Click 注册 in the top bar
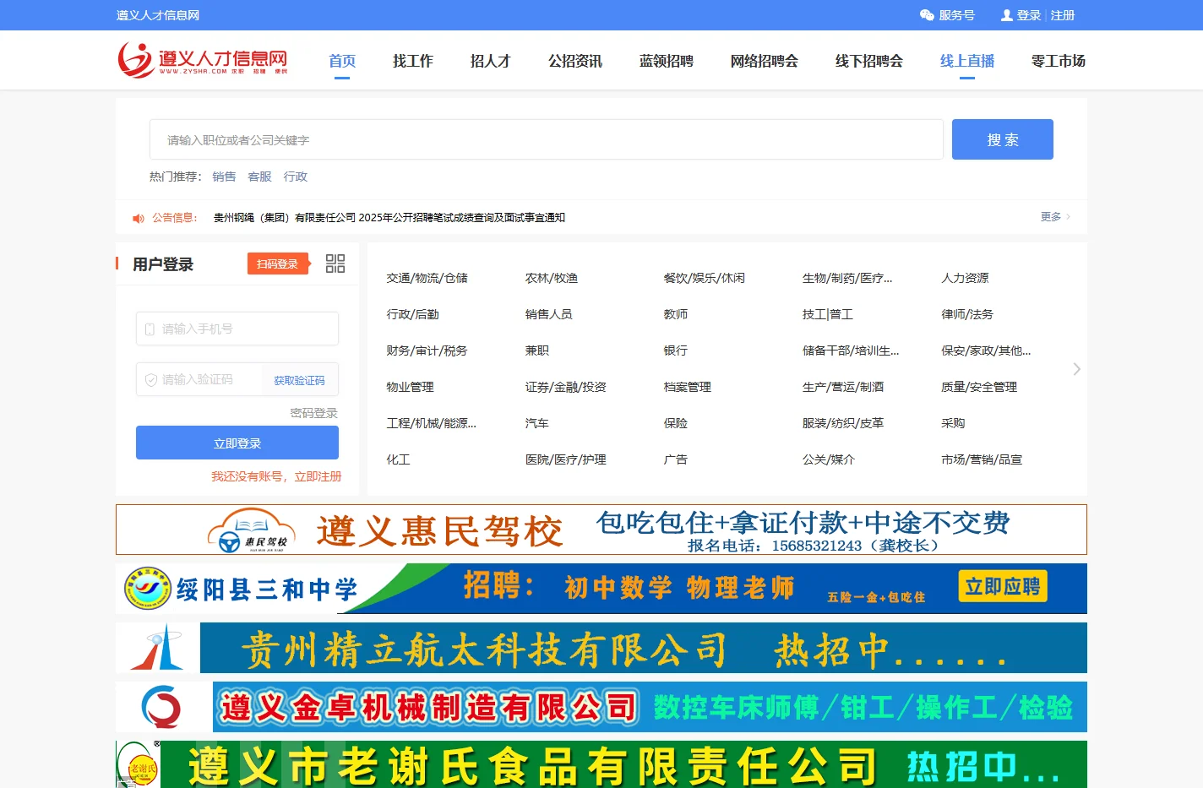Image resolution: width=1203 pixels, height=788 pixels. [1063, 15]
